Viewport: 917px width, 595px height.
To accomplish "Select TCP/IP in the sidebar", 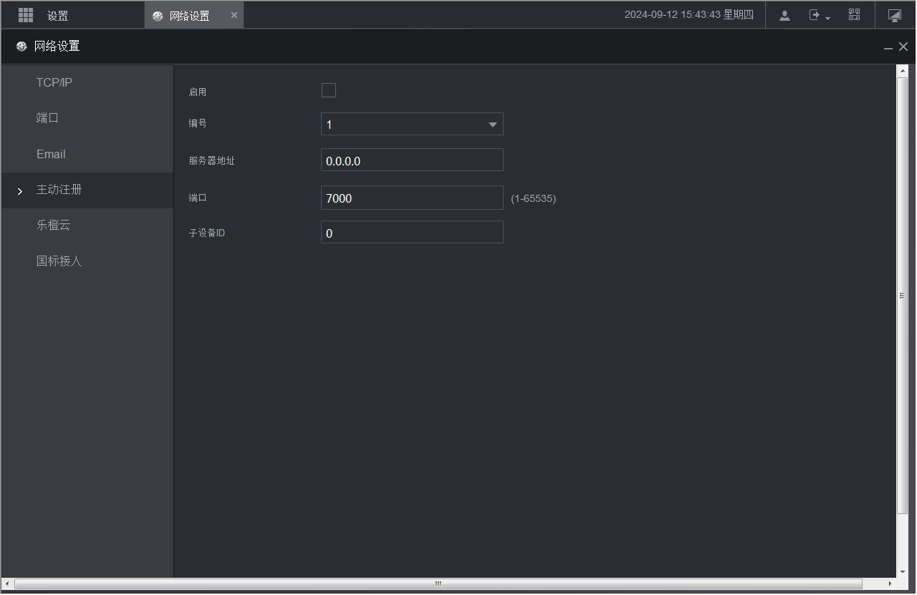I will [54, 82].
